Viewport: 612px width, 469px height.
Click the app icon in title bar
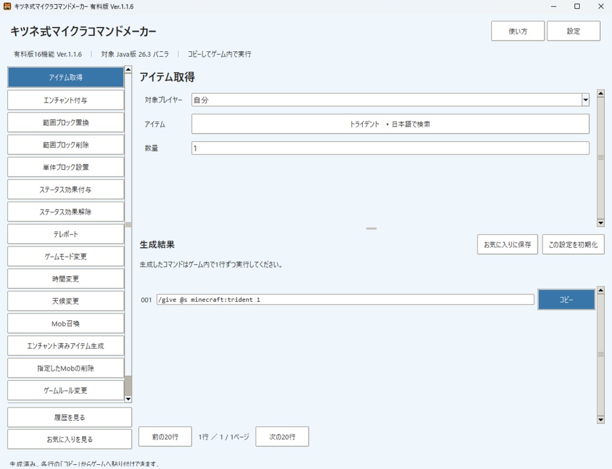point(7,6)
